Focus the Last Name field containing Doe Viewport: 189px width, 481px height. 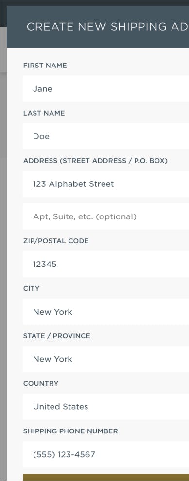click(x=106, y=136)
